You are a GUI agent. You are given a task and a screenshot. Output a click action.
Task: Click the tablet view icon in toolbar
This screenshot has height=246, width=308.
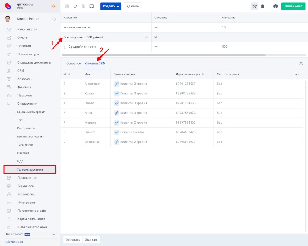point(92,6)
